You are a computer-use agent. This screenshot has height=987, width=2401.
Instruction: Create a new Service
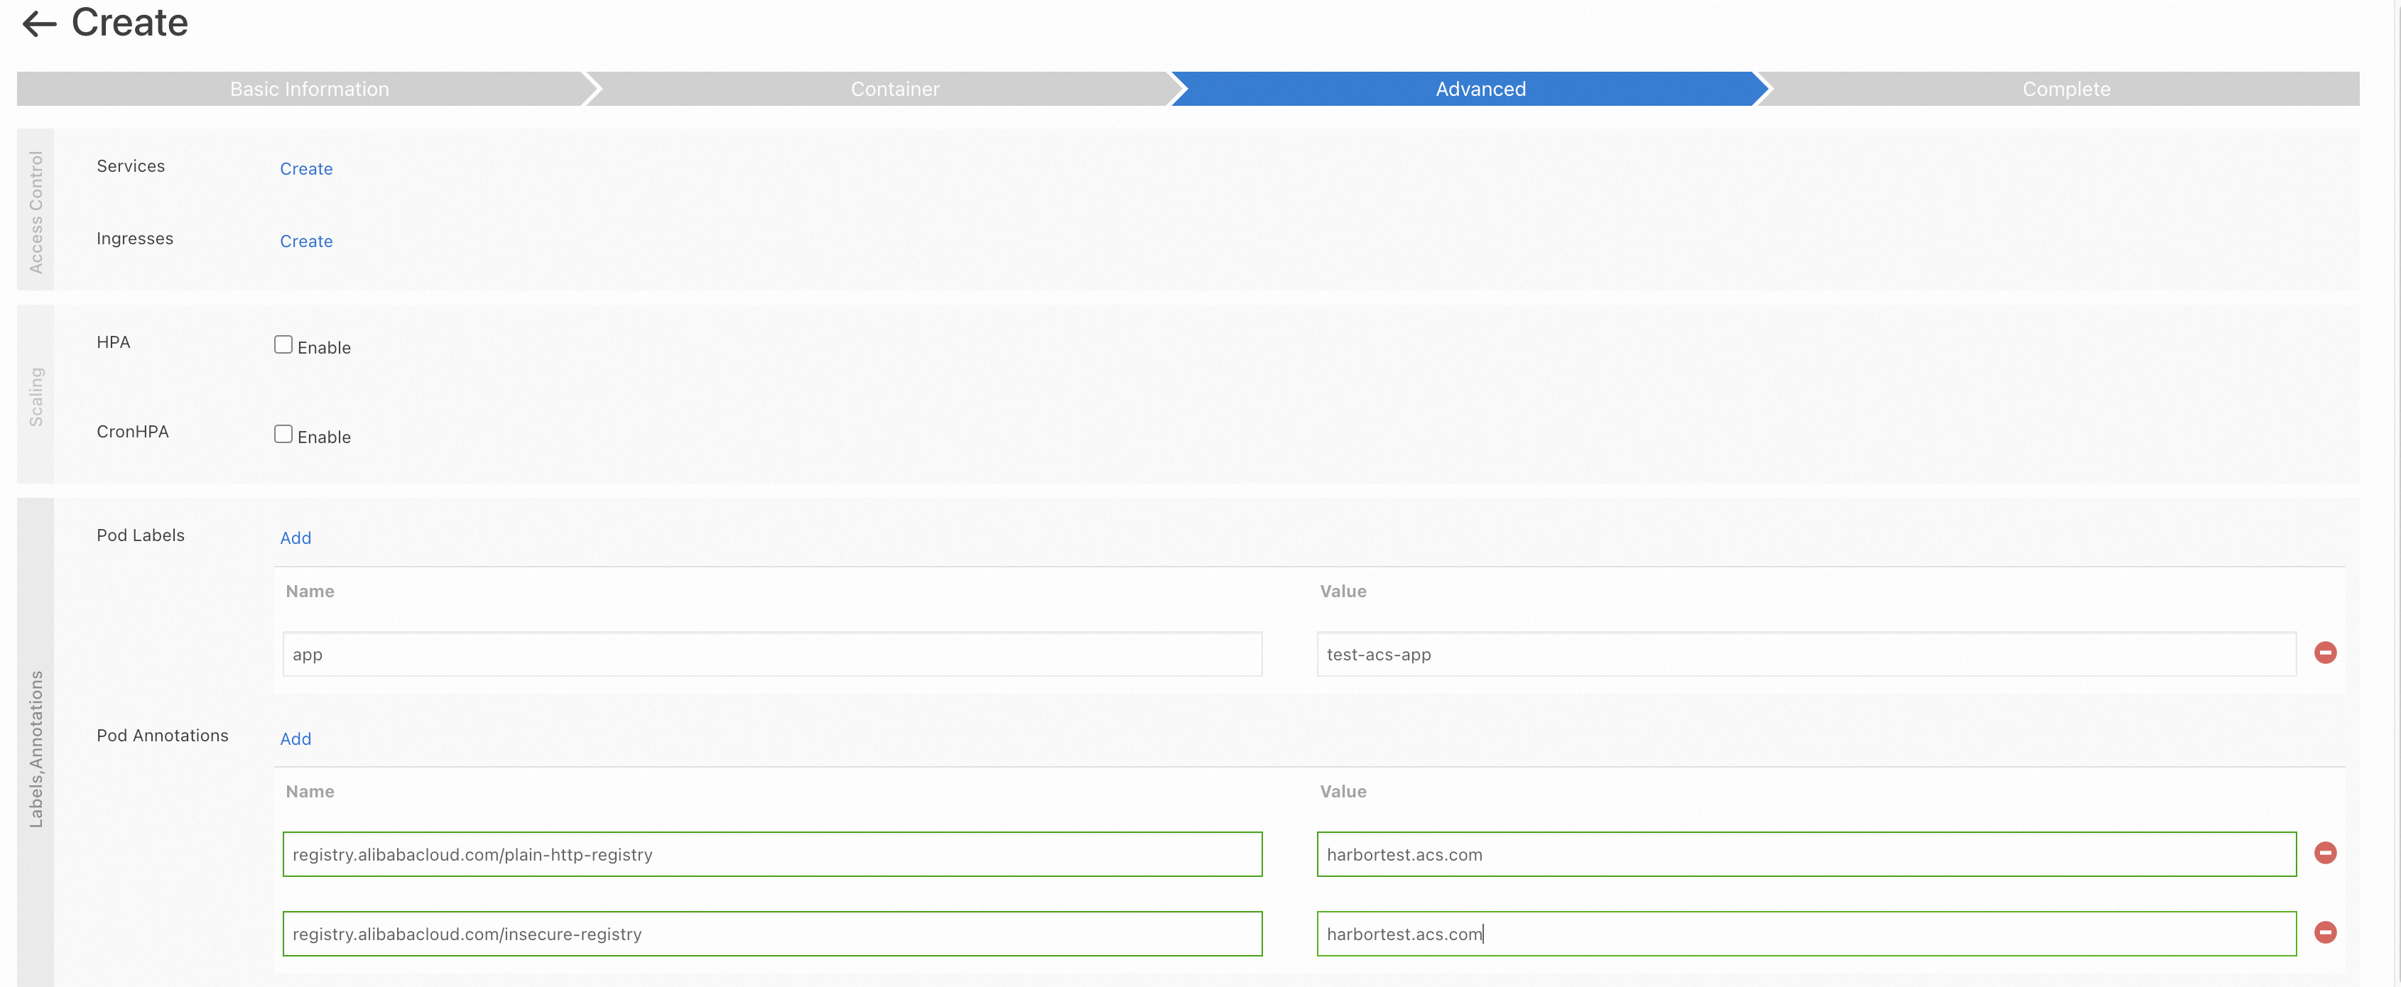(x=305, y=169)
